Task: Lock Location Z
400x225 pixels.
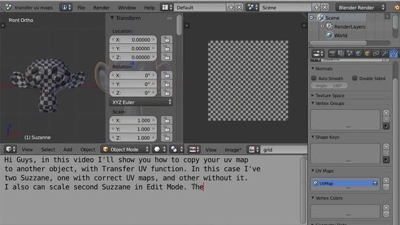Action: 167,57
